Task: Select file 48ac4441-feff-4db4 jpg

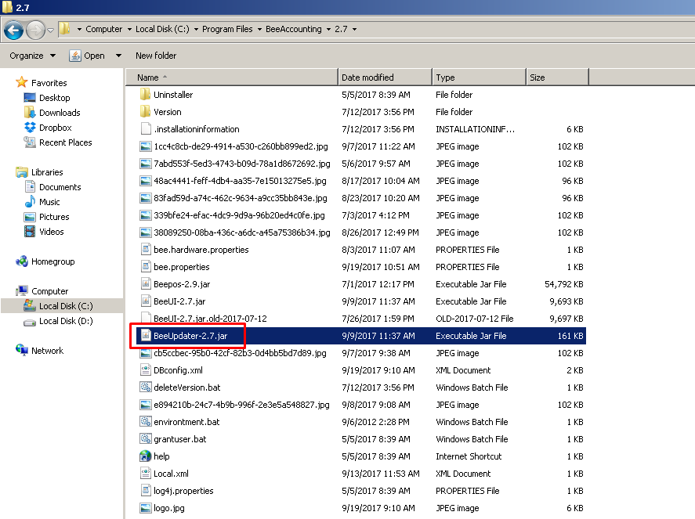Action: [x=240, y=181]
